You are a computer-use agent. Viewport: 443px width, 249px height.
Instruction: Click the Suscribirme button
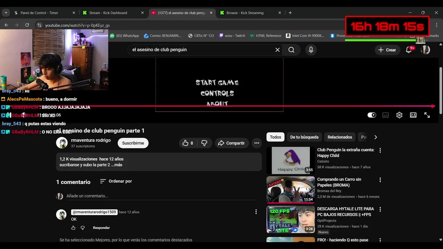[x=133, y=143]
